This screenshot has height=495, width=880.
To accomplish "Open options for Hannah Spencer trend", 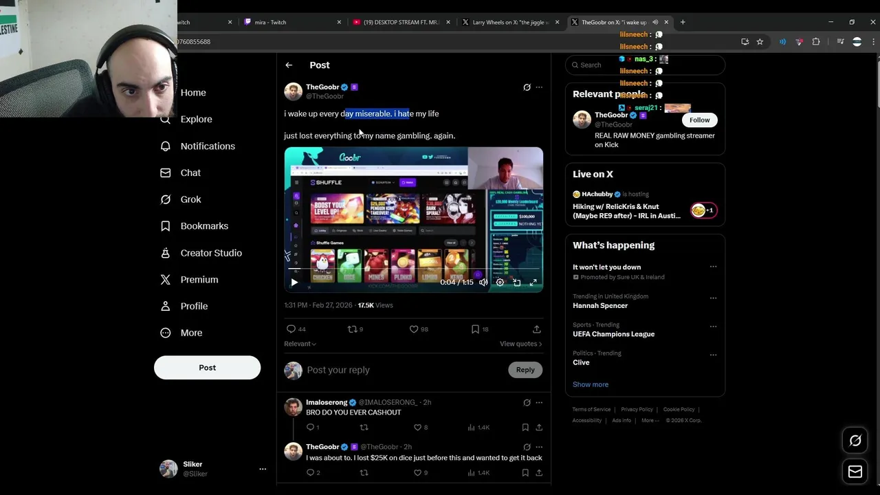I will 713,298.
